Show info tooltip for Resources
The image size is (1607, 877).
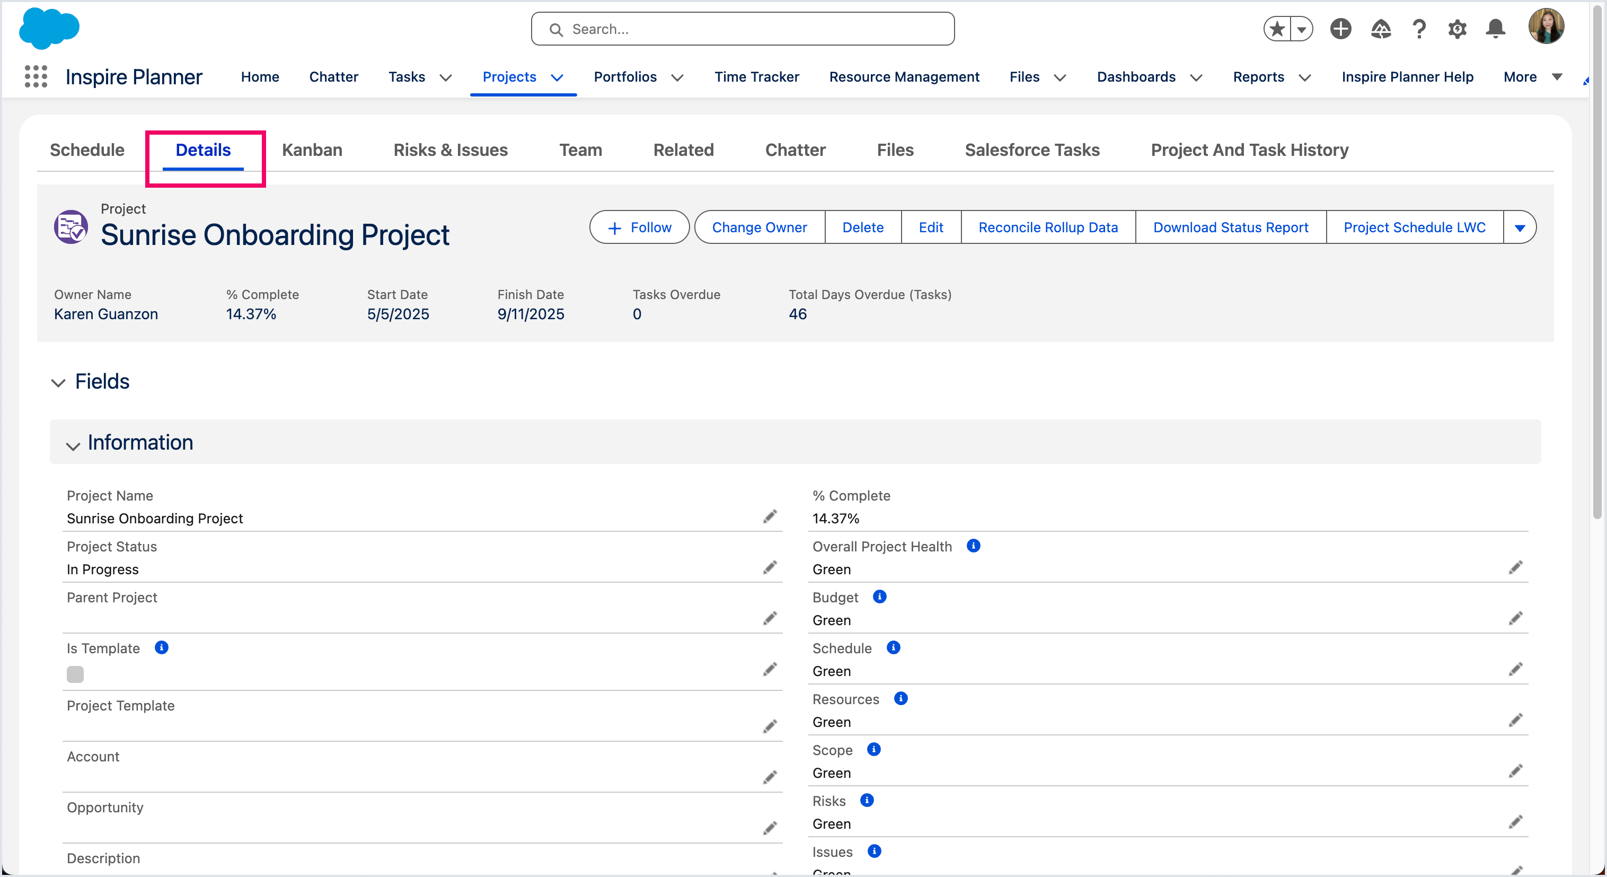tap(901, 698)
